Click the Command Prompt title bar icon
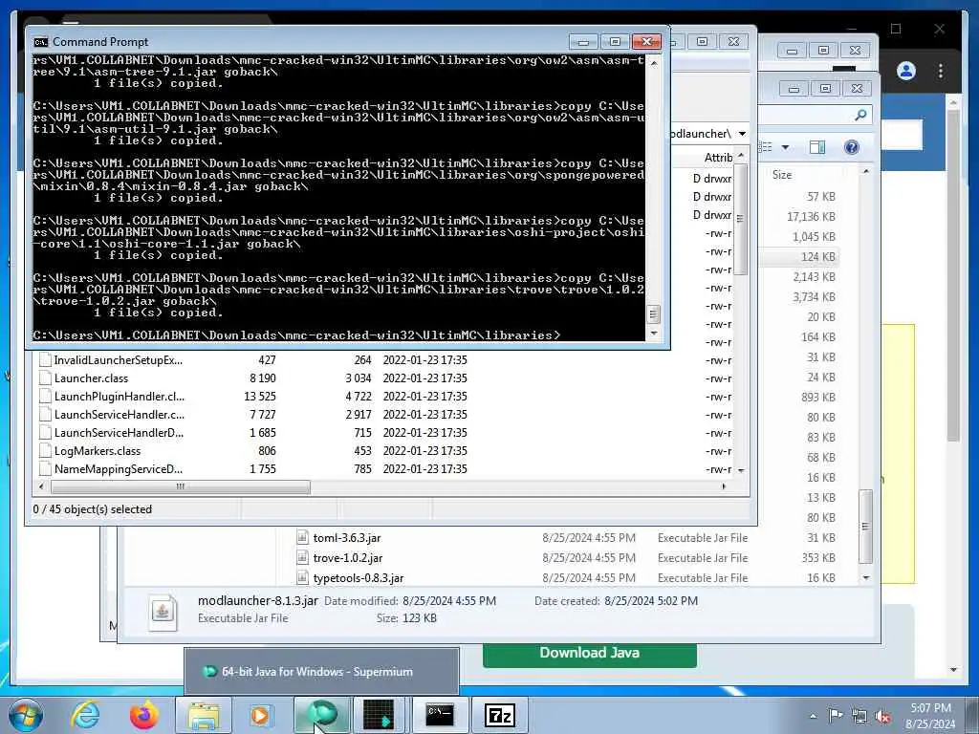The width and height of the screenshot is (979, 734). pyautogui.click(x=40, y=42)
